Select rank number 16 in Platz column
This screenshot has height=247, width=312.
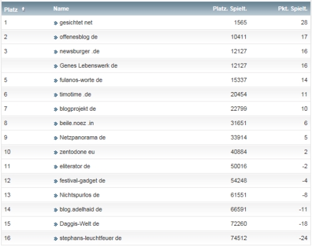coord(7,238)
